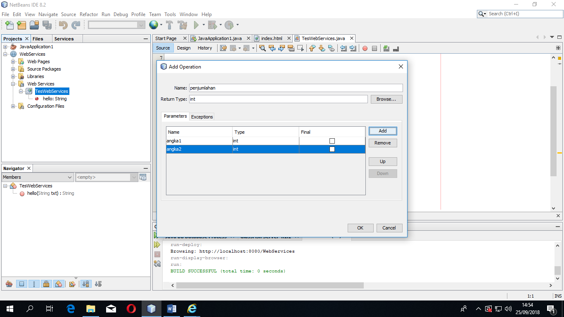This screenshot has width=564, height=317.
Task: Toggle Show Static Members button in Navigator
Action: pyautogui.click(x=34, y=284)
